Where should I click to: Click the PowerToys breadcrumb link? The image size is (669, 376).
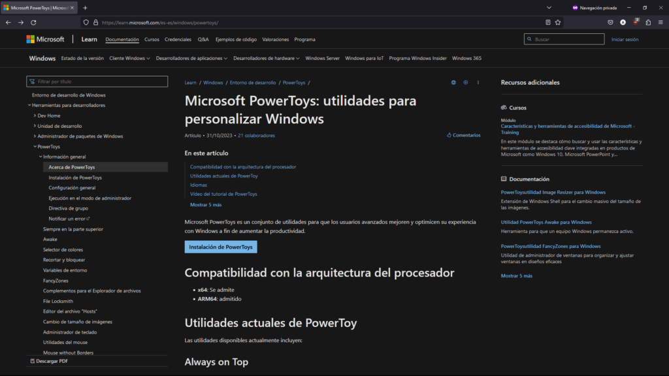pos(294,83)
